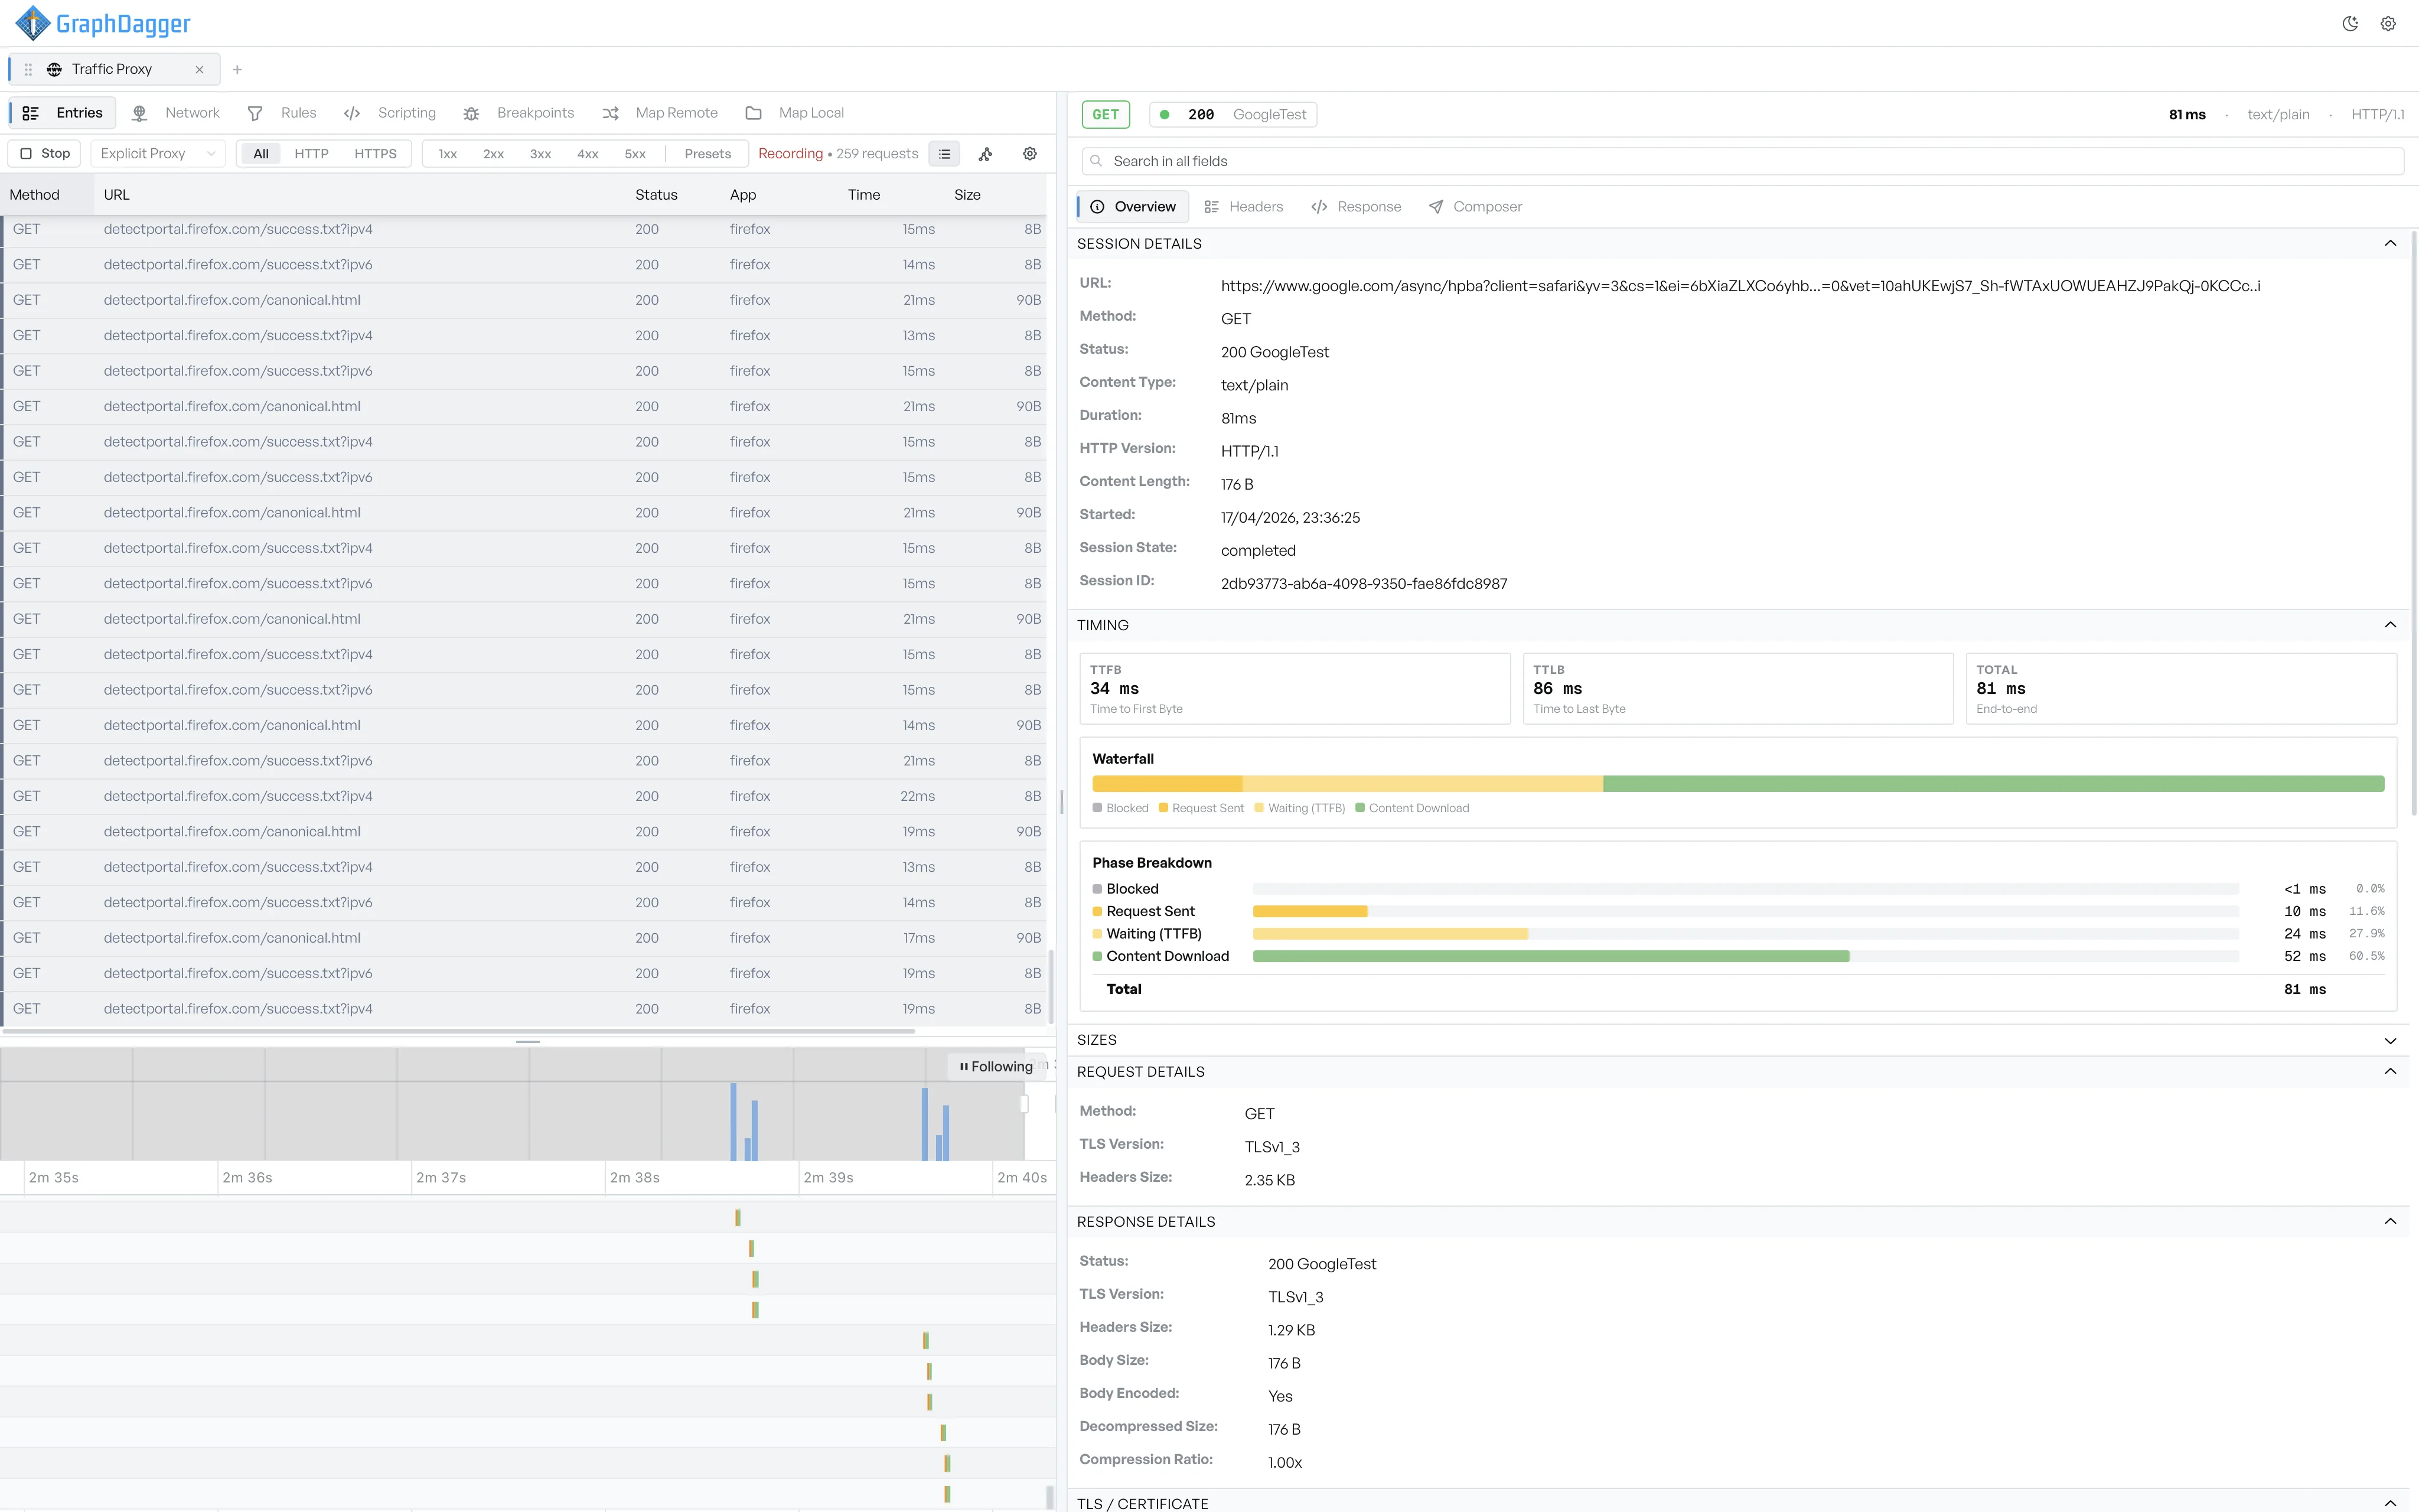2419x1512 pixels.
Task: Collapse the Timing section
Action: (2390, 625)
